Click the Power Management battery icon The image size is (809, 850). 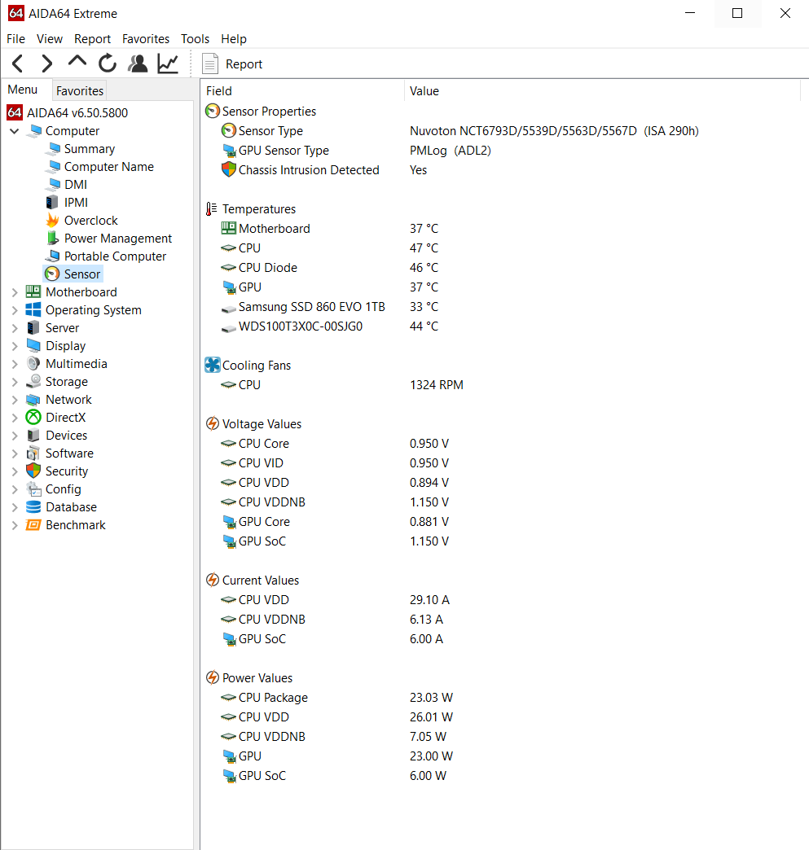coord(52,238)
